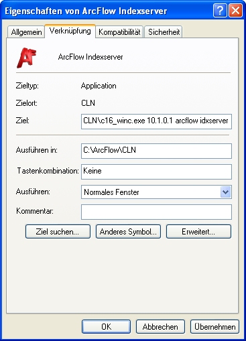Go to the Sicherheit tab

click(164, 32)
